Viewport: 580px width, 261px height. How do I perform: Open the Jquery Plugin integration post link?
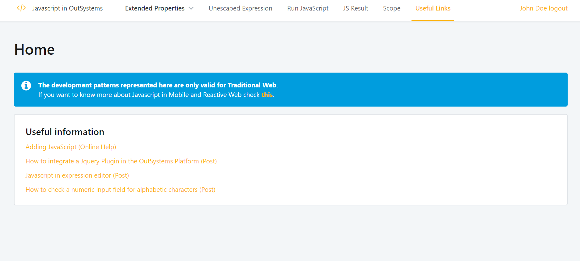pos(121,161)
